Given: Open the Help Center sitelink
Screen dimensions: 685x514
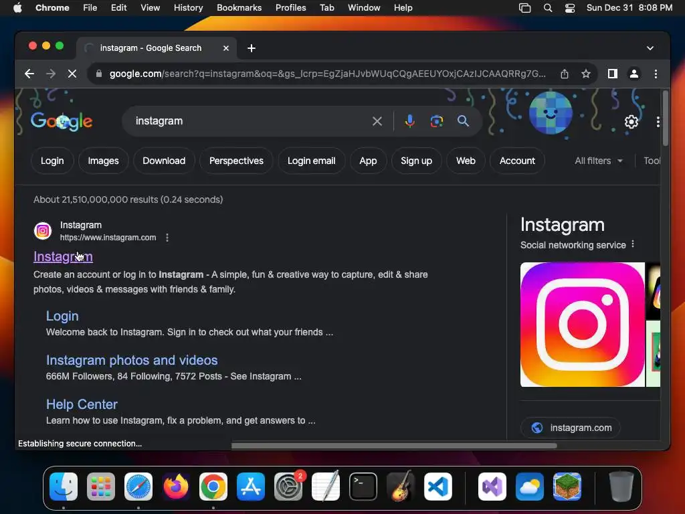Looking at the screenshot, I should 82,404.
